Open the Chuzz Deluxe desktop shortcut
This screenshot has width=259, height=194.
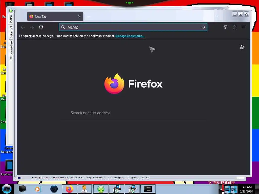(x=7, y=143)
